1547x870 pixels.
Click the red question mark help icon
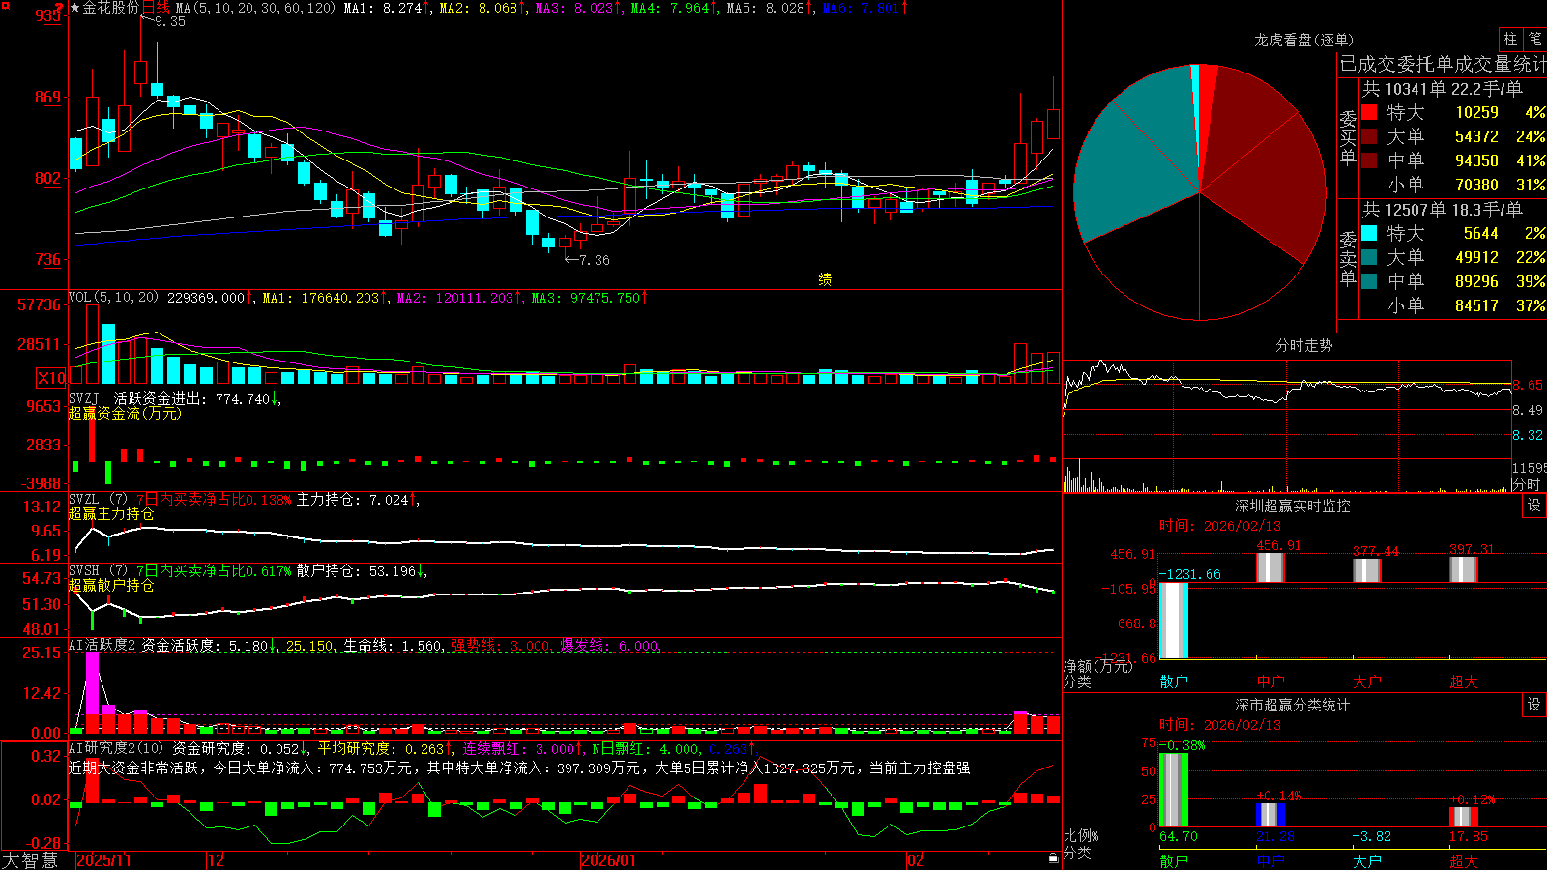[x=58, y=8]
